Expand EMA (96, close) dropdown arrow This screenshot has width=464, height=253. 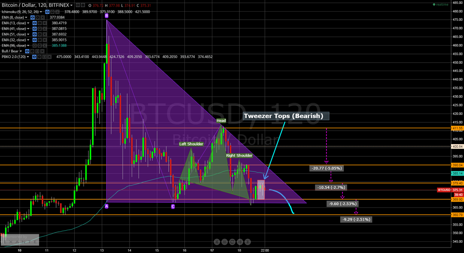pyautogui.click(x=28, y=46)
